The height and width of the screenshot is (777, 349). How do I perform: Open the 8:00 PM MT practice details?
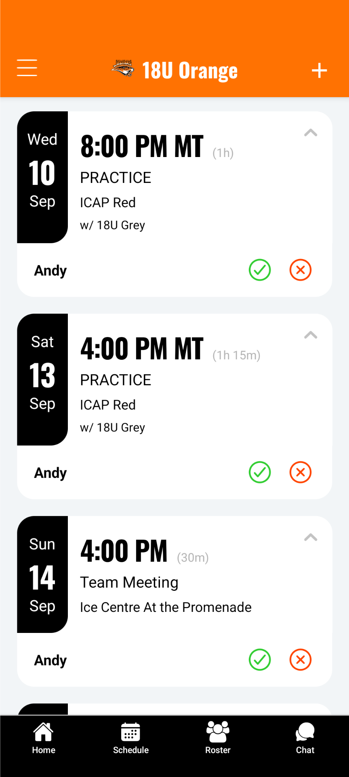click(x=142, y=146)
